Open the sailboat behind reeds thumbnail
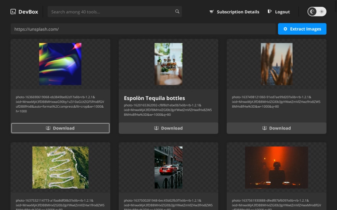This screenshot has width=337, height=210. coord(276,64)
